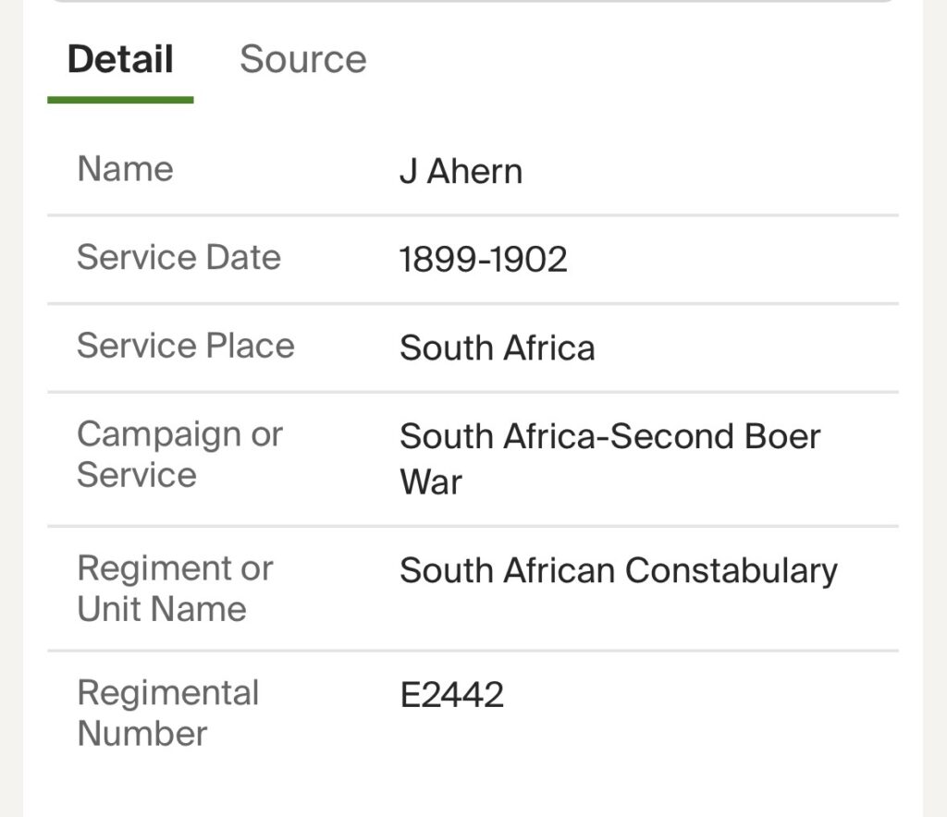Select the South Africa service place value
Viewport: 947px width, 817px height.
tap(497, 348)
